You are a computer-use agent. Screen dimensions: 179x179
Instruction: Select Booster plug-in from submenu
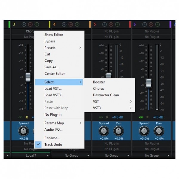pyautogui.click(x=109, y=82)
